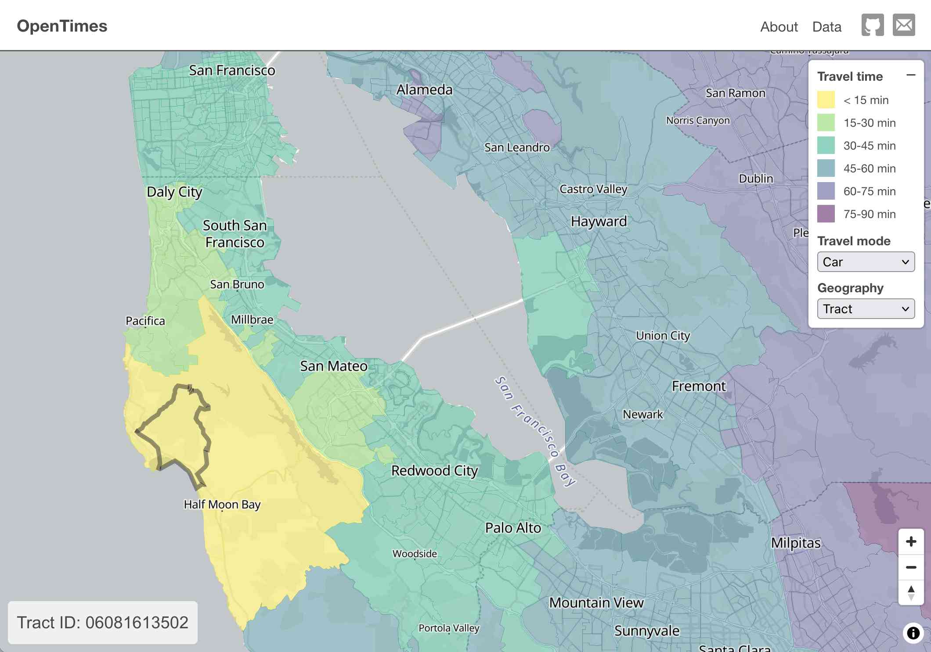931x652 pixels.
Task: Click the South San Francisco map label
Action: click(x=235, y=234)
